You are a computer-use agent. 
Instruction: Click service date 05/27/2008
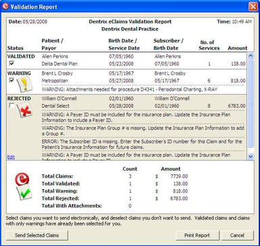tap(121, 81)
